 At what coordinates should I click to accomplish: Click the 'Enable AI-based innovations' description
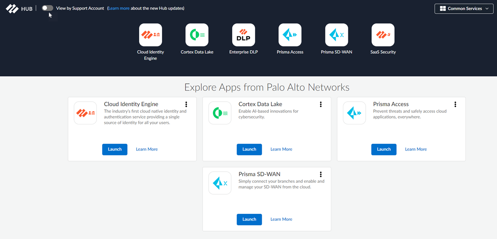268,114
